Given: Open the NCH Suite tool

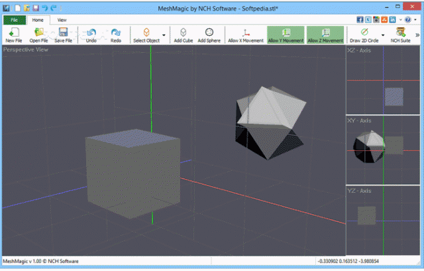Looking at the screenshot, I should click(x=399, y=34).
